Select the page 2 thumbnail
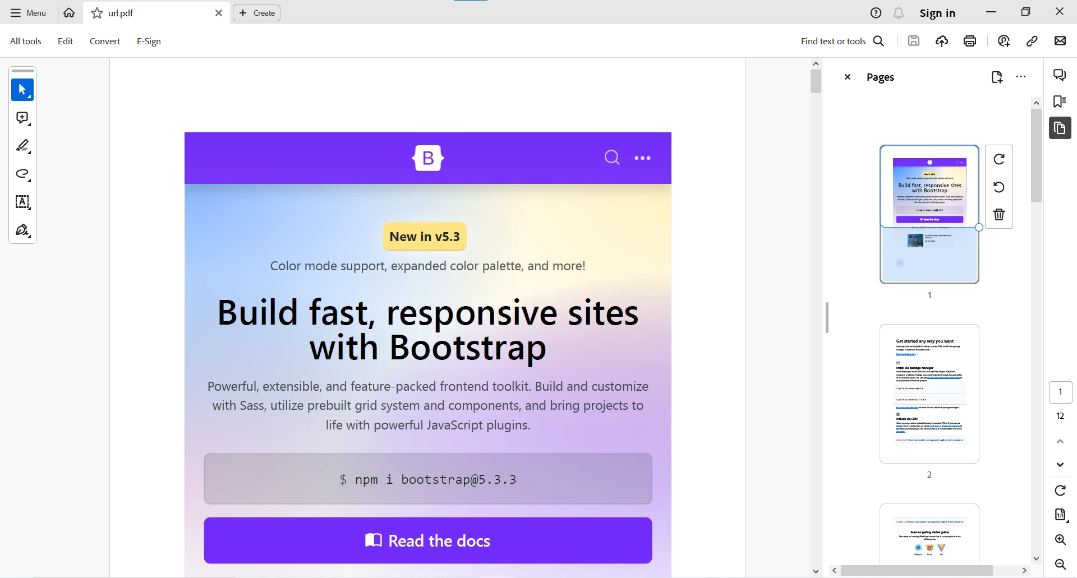This screenshot has height=578, width=1077. tap(929, 394)
